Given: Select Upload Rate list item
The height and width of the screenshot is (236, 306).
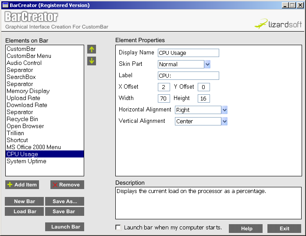Looking at the screenshot, I should click(x=45, y=98).
